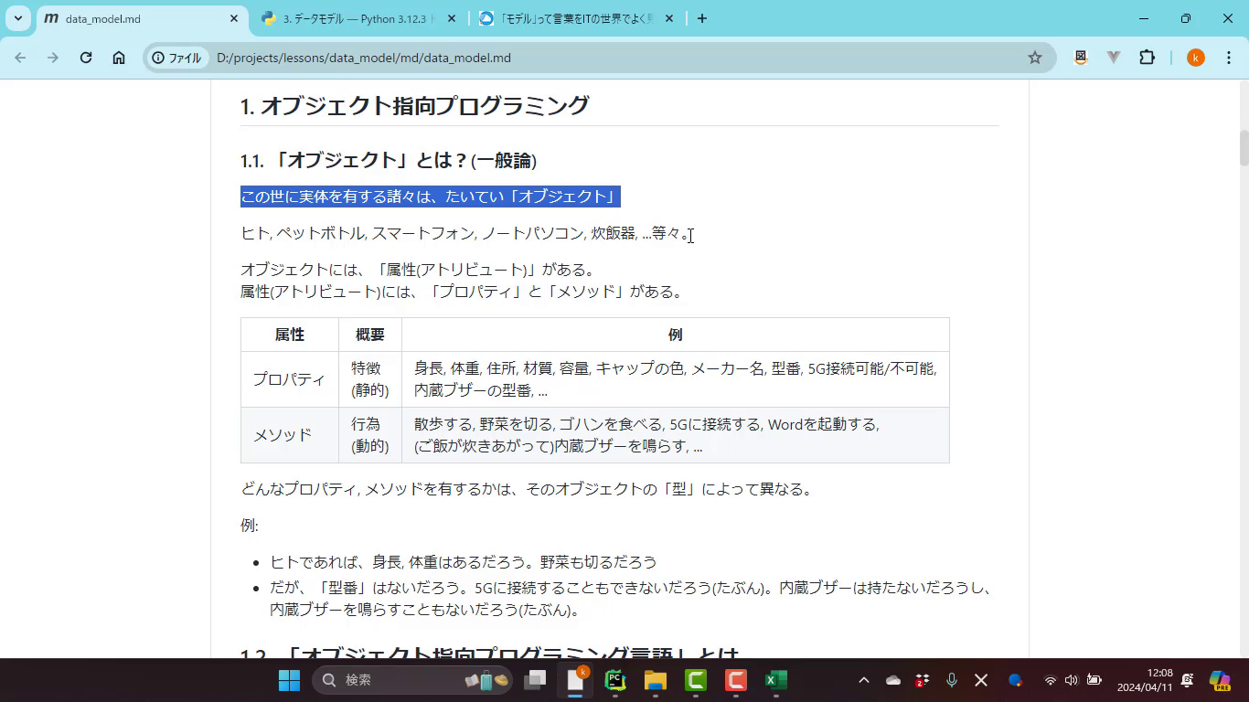The height and width of the screenshot is (702, 1249).
Task: Bookmark this page with the star icon
Action: pos(1035,58)
